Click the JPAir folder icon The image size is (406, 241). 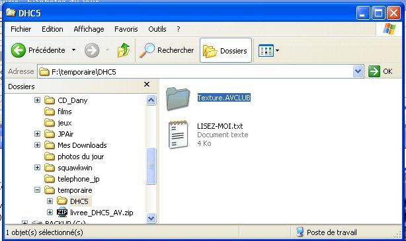tap(50, 134)
